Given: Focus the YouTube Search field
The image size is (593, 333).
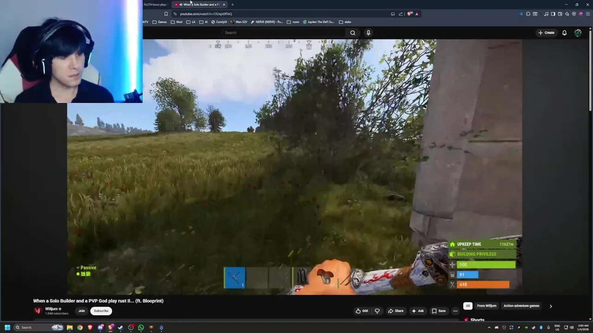Looking at the screenshot, I should [284, 33].
